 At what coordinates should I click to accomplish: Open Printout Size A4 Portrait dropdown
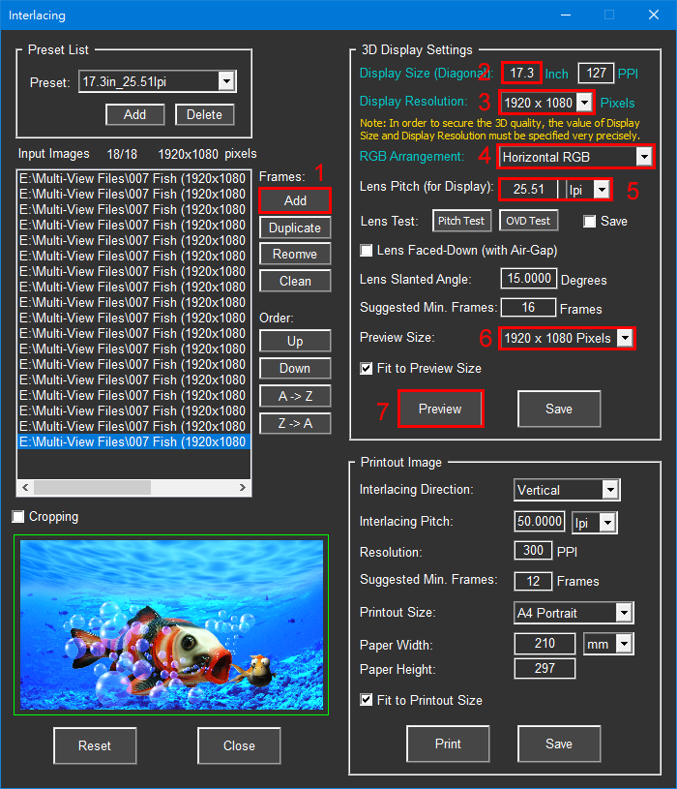point(624,613)
